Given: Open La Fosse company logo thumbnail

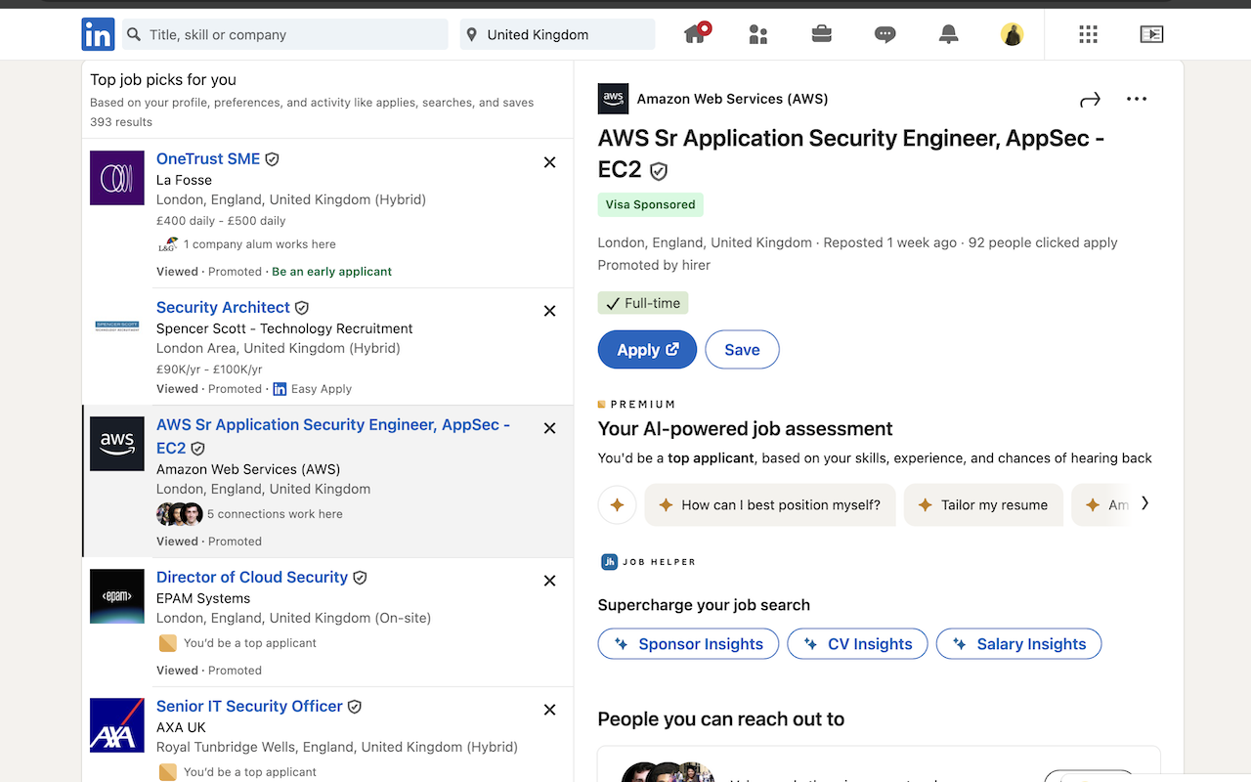Looking at the screenshot, I should coord(117,178).
